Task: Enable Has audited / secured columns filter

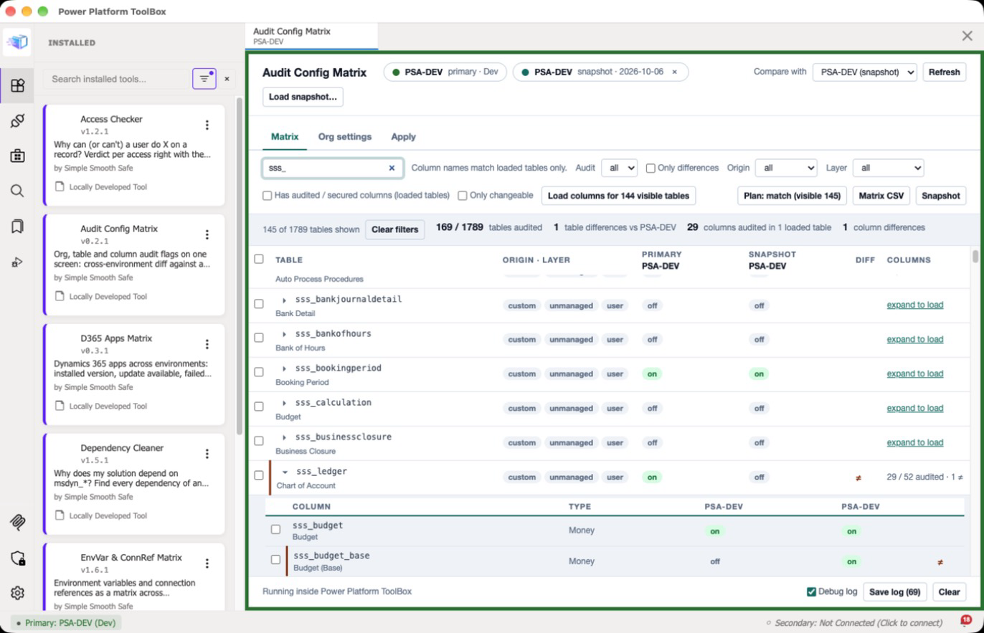Action: click(268, 196)
